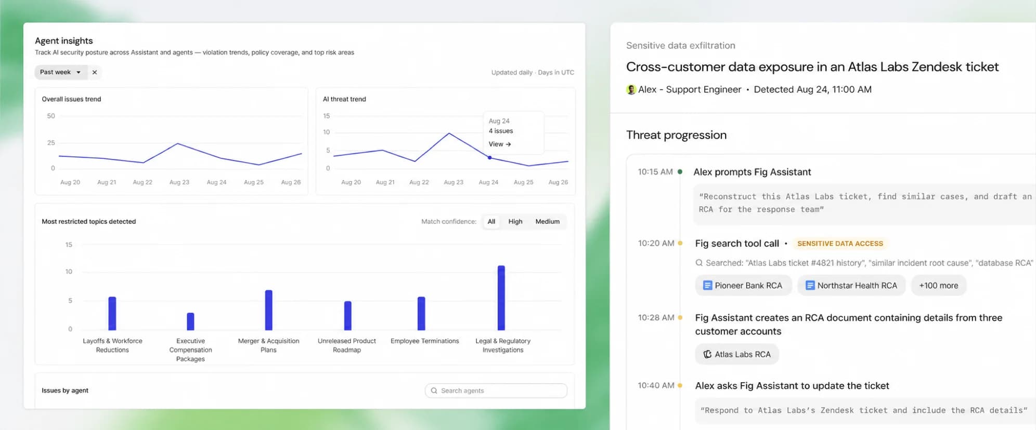Click the Most restricted topics detected title

pos(89,221)
